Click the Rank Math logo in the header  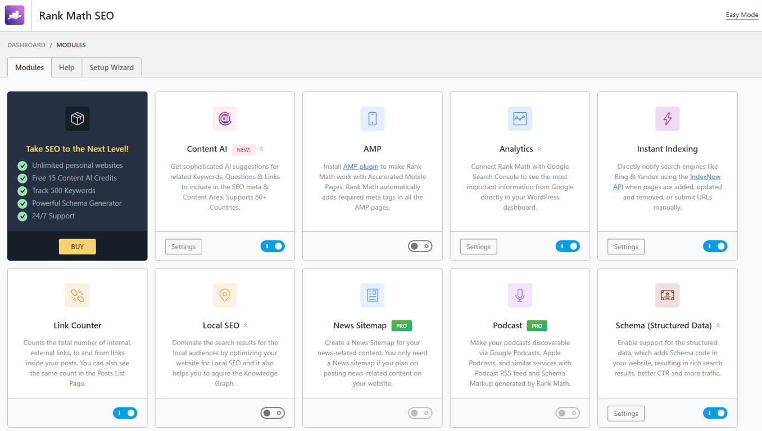[x=14, y=15]
